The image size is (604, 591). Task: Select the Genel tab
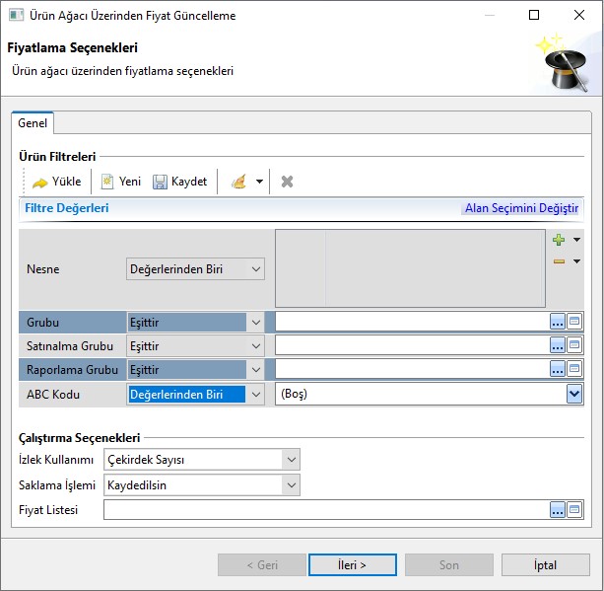[33, 124]
